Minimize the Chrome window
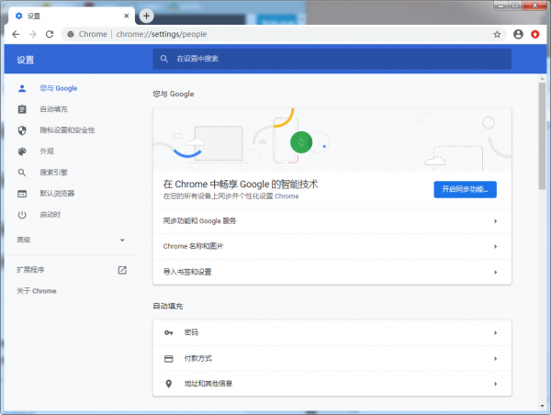The image size is (551, 415). pyautogui.click(x=500, y=6)
